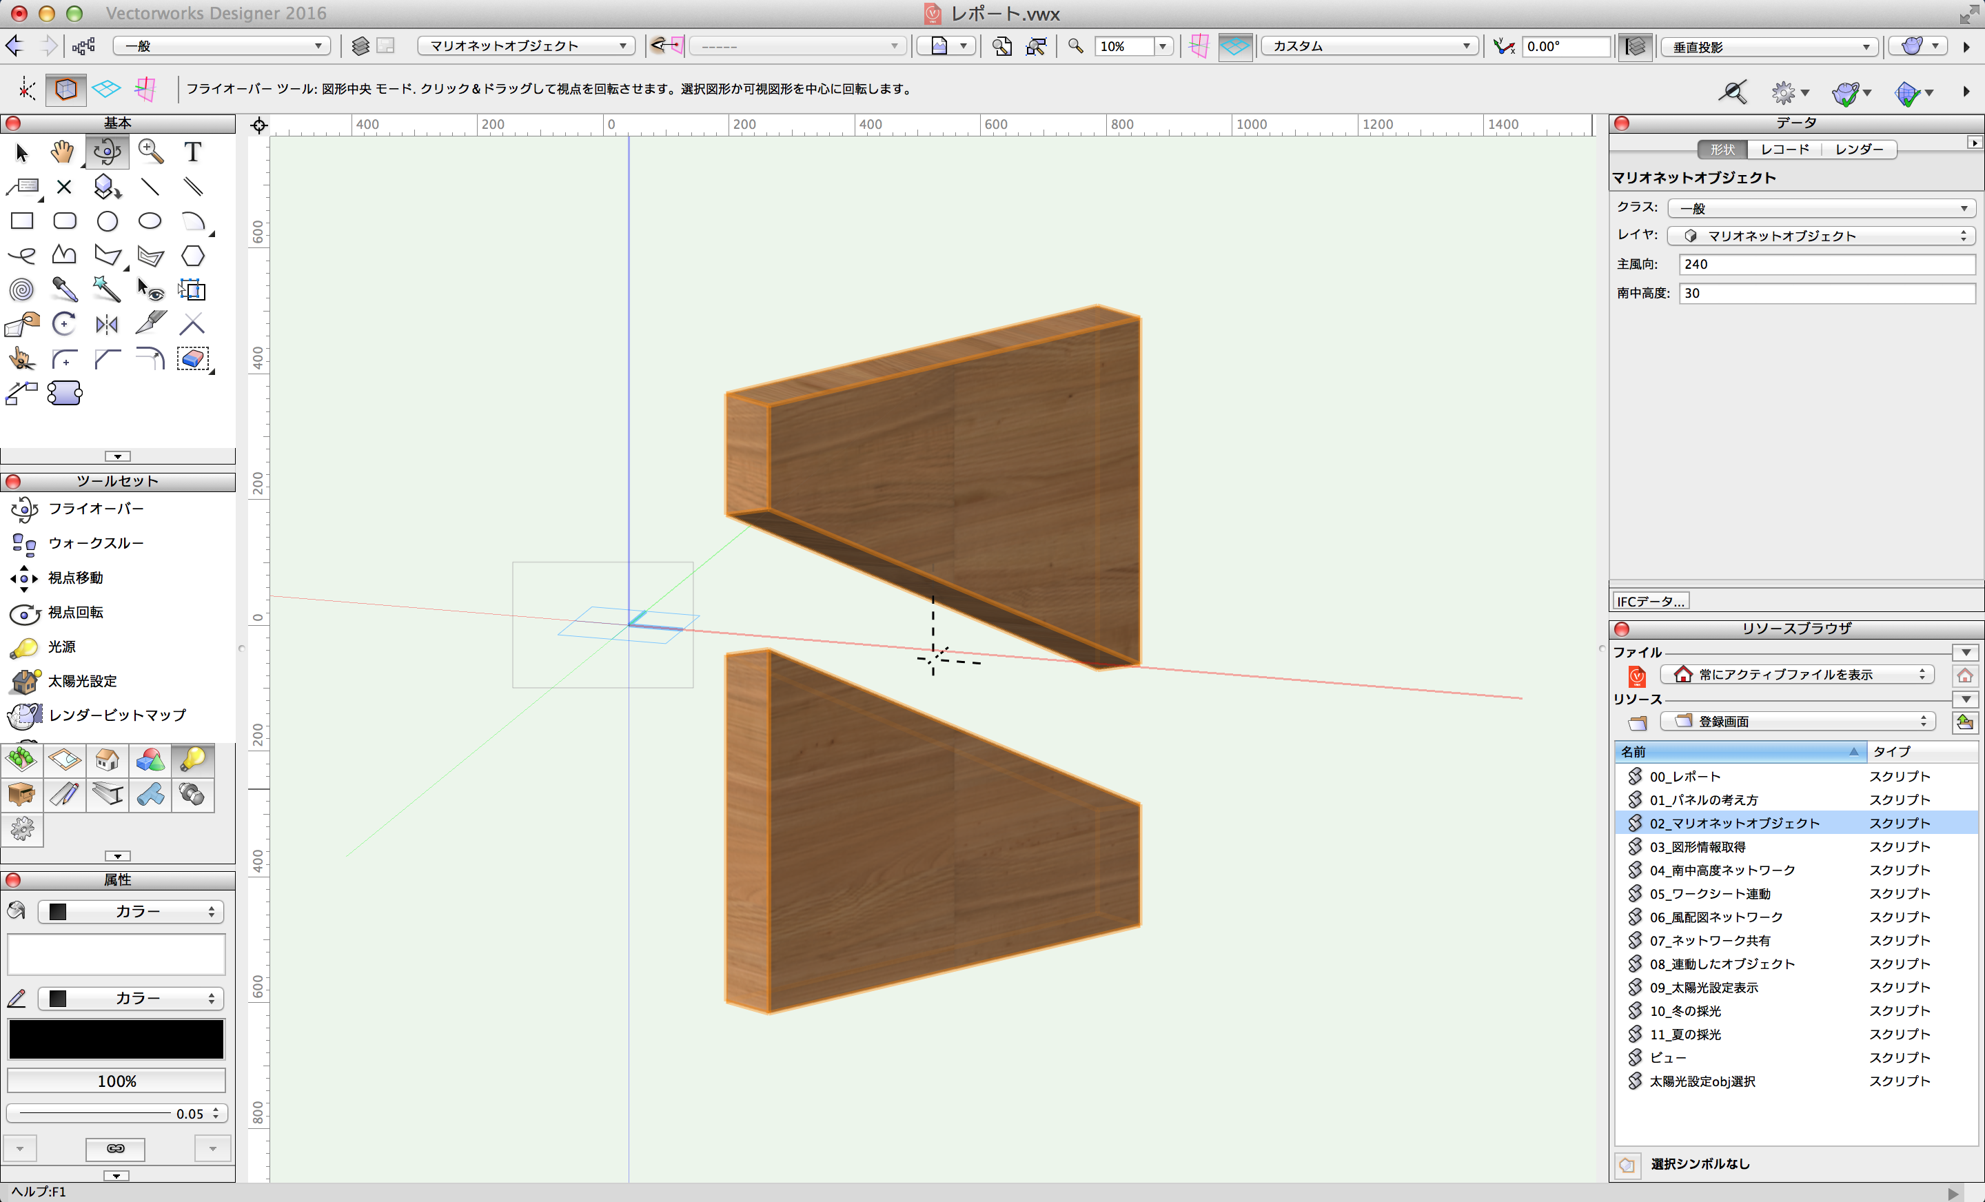Open the 垂直投影 projection dropdown
The height and width of the screenshot is (1202, 1985).
1769,47
